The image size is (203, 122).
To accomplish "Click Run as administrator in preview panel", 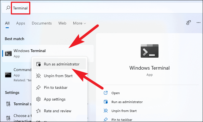I will [127, 102].
